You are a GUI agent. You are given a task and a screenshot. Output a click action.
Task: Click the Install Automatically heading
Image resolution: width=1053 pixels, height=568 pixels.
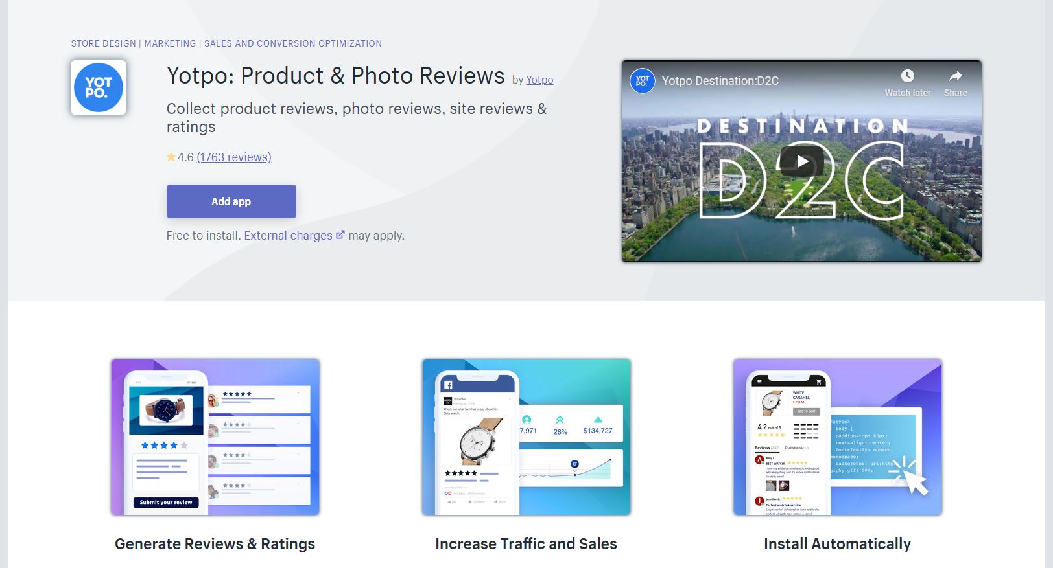point(837,544)
